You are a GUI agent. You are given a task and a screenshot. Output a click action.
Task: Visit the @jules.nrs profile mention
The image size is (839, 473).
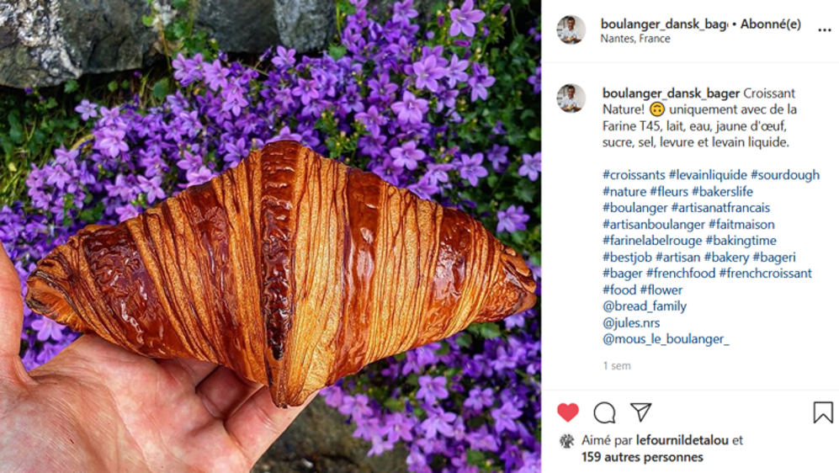pos(631,322)
